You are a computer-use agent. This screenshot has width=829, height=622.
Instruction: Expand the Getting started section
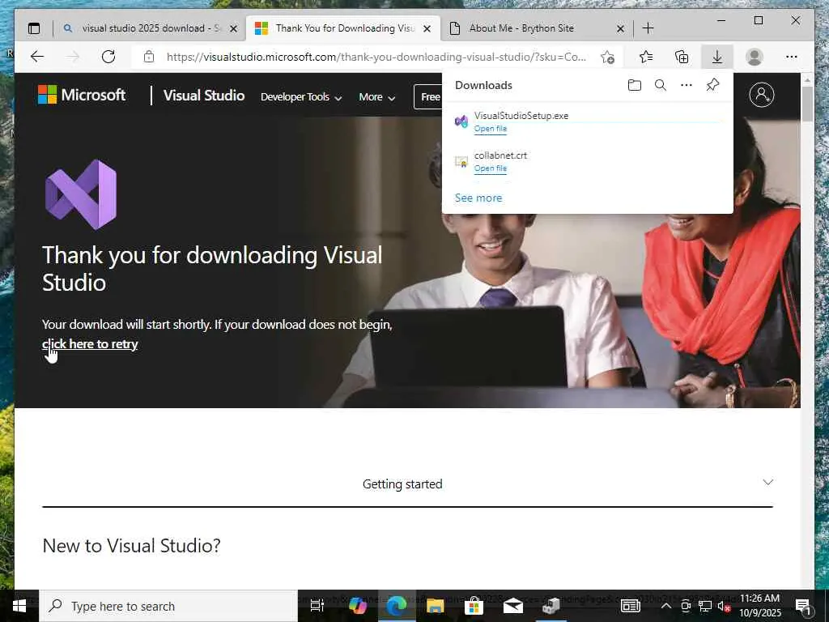407,484
